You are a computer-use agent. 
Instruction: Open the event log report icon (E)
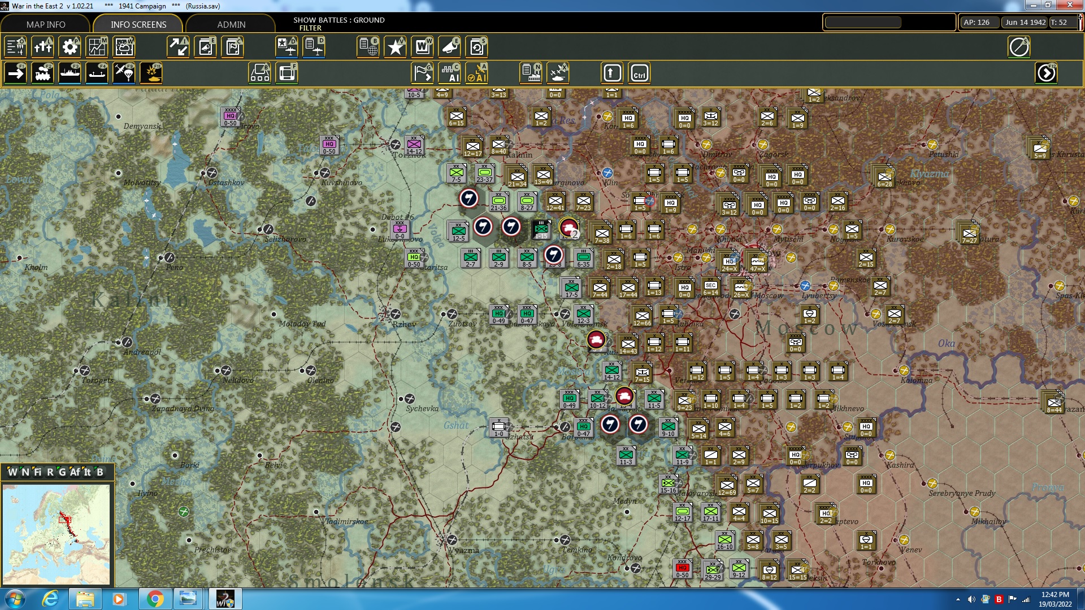point(205,47)
